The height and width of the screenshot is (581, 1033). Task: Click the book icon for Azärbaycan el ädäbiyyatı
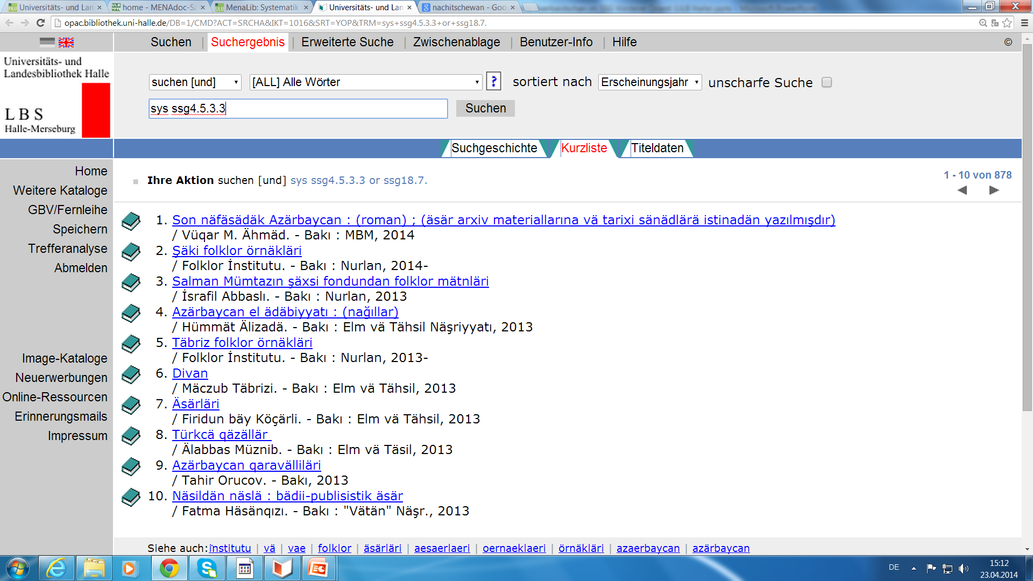coord(131,313)
